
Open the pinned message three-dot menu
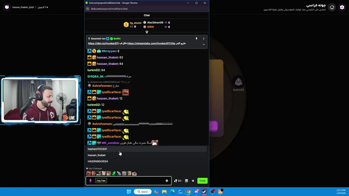coord(204,39)
